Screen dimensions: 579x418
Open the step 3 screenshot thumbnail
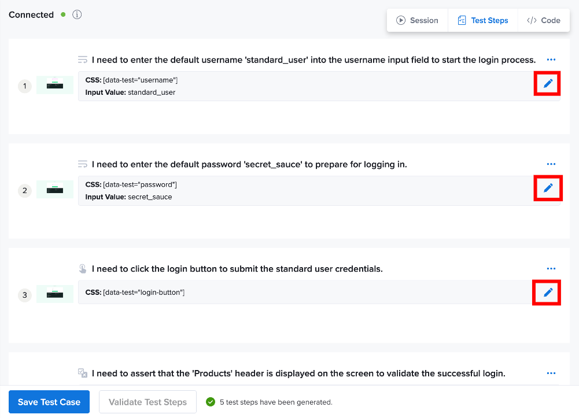pos(54,294)
